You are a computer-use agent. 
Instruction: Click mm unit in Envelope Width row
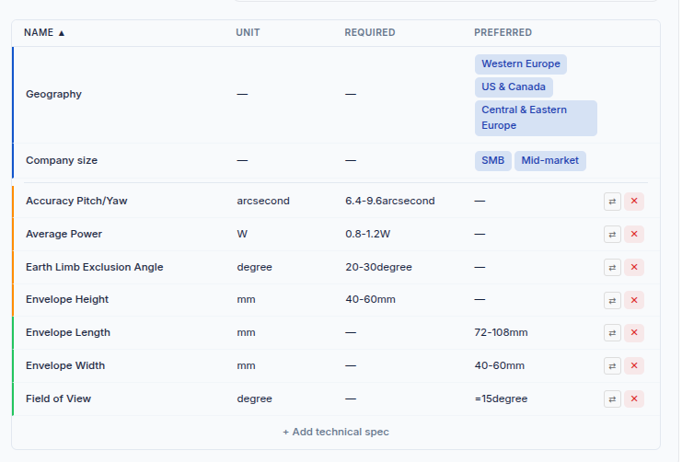(246, 366)
